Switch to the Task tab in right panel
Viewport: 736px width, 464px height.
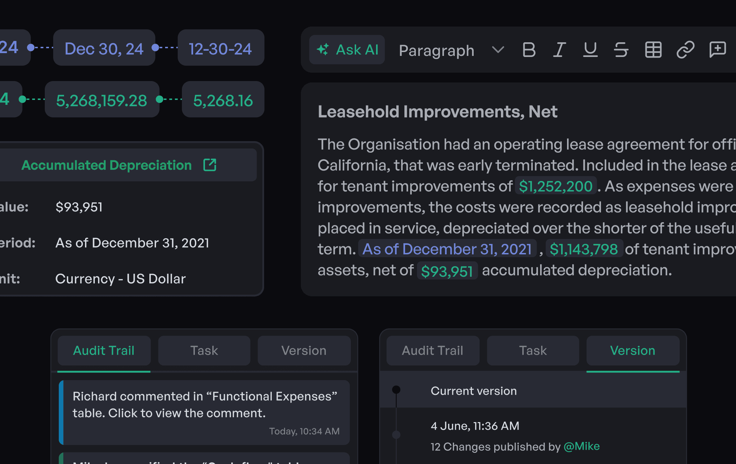coord(533,350)
